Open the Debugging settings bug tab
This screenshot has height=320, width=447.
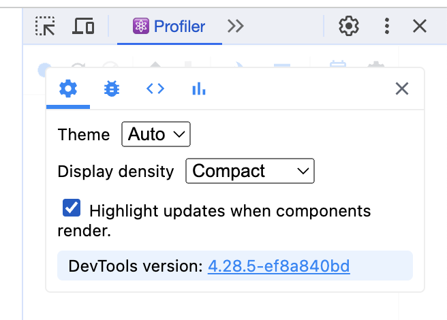pos(112,89)
